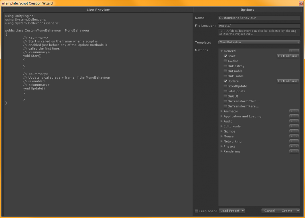This screenshot has width=305, height=218.
Task: Click the minus button beside Audio
Action: click(x=297, y=121)
